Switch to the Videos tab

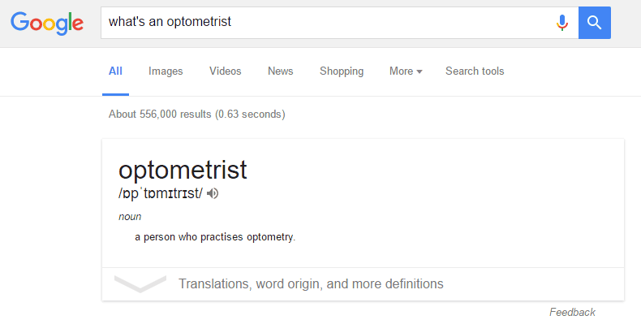click(226, 71)
